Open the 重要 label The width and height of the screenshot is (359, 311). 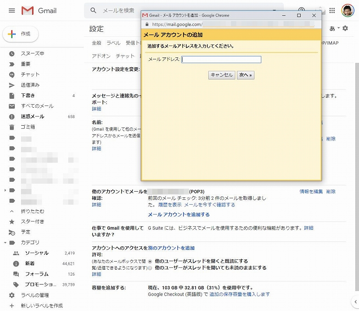[26, 64]
